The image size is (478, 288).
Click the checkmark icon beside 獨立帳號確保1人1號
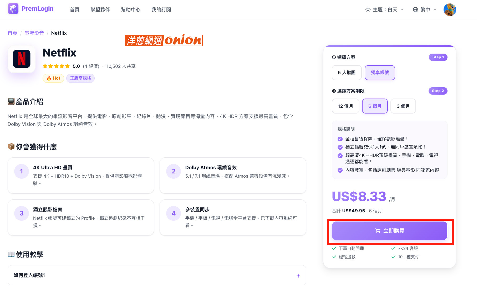point(340,147)
